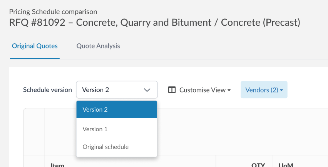The image size is (328, 167).
Task: Select Version 2 from the dropdown list
Action: click(x=117, y=109)
